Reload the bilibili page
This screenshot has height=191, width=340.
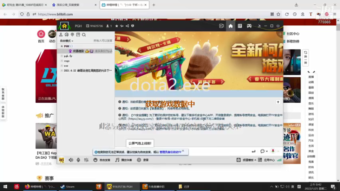(286, 14)
